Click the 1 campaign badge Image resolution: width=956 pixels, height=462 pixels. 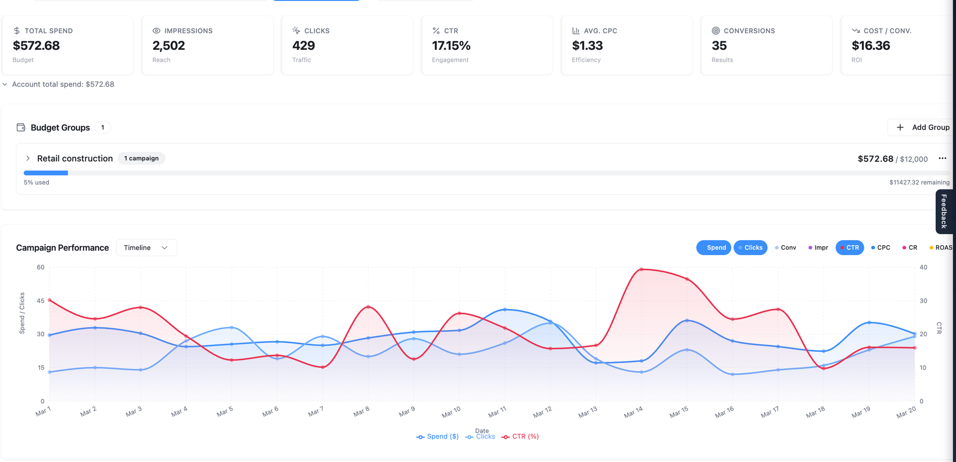[x=141, y=158]
